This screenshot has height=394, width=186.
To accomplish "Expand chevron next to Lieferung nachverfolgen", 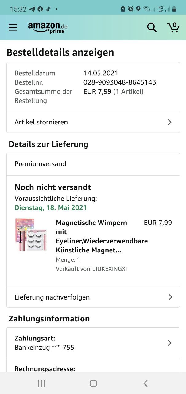I will coord(170,297).
